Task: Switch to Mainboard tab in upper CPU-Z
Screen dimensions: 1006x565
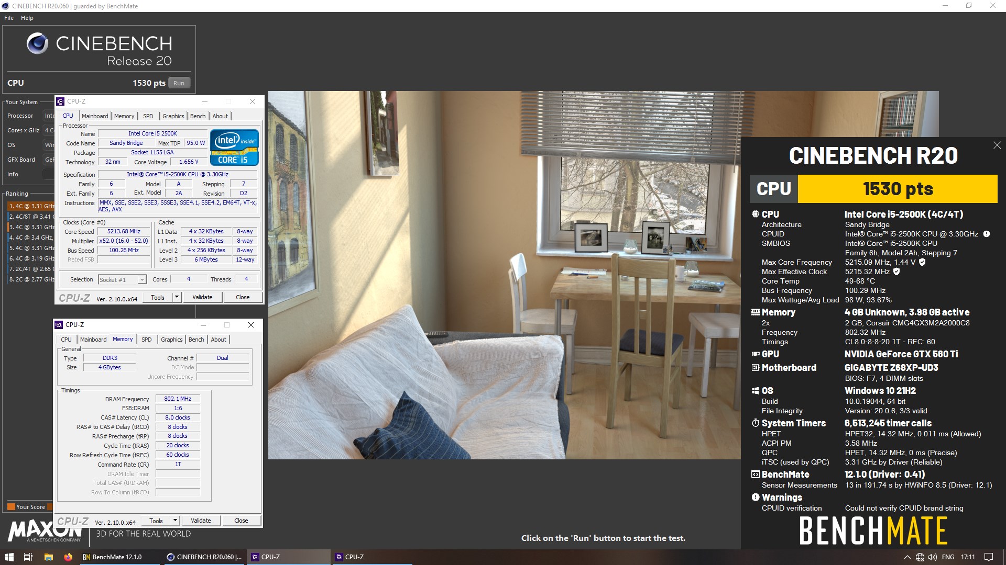Action: coord(95,116)
